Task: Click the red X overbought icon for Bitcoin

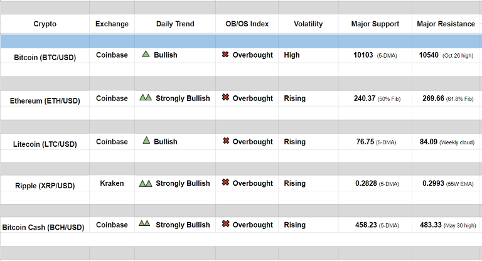Action: pyautogui.click(x=225, y=55)
